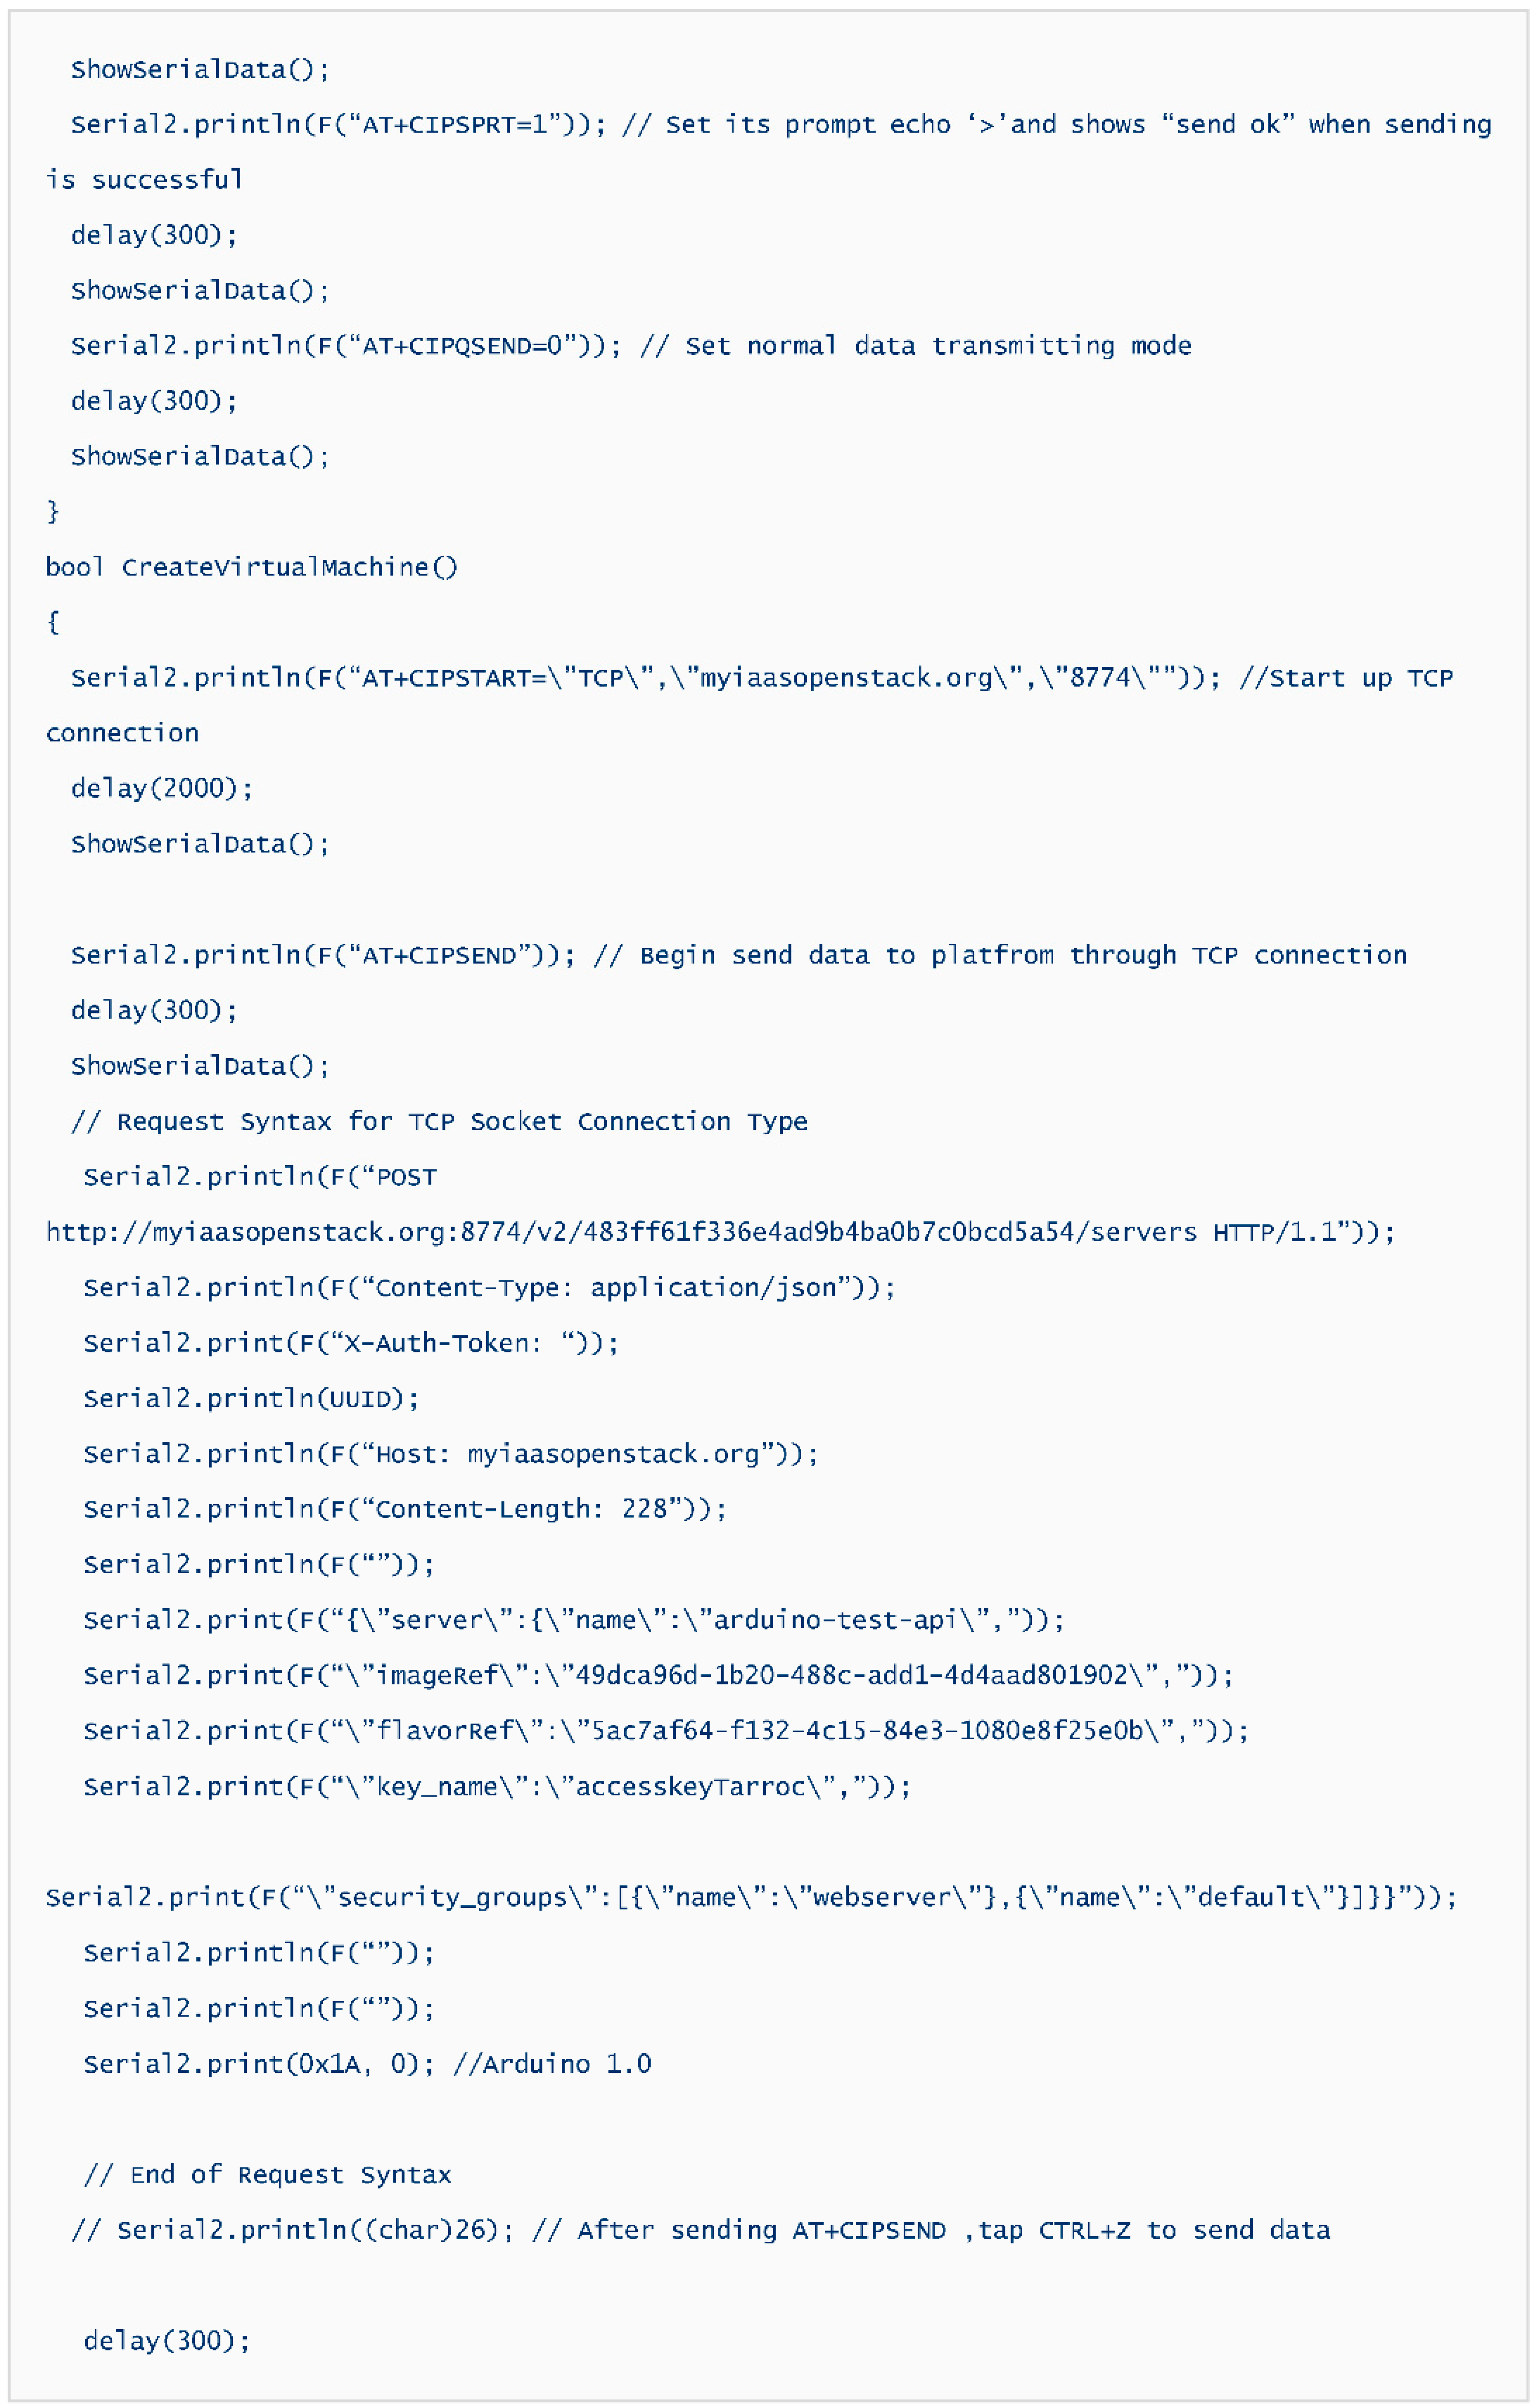
Task: Click the myiaasopenstack.org servers URL
Action: (620, 1232)
